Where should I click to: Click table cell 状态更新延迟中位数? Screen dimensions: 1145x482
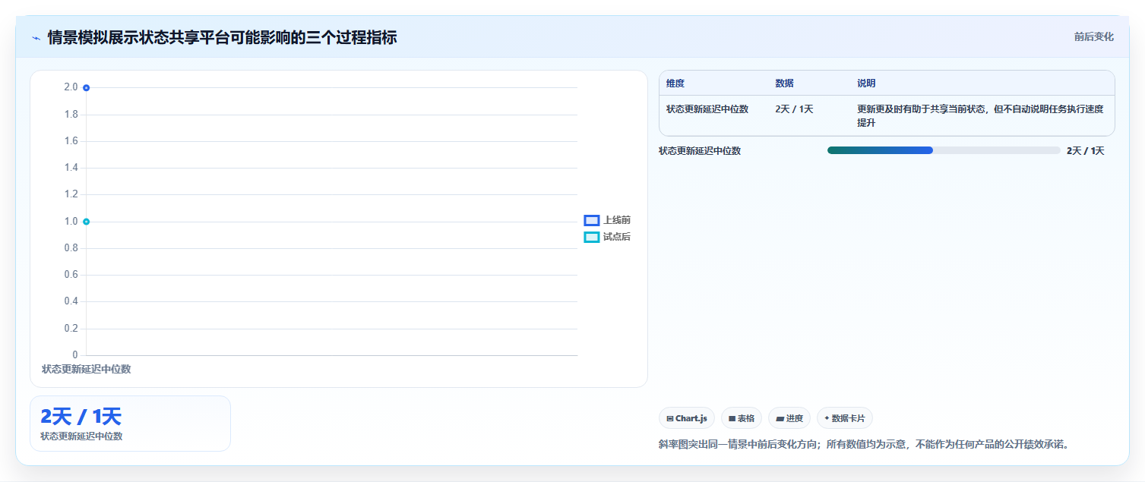click(707, 109)
